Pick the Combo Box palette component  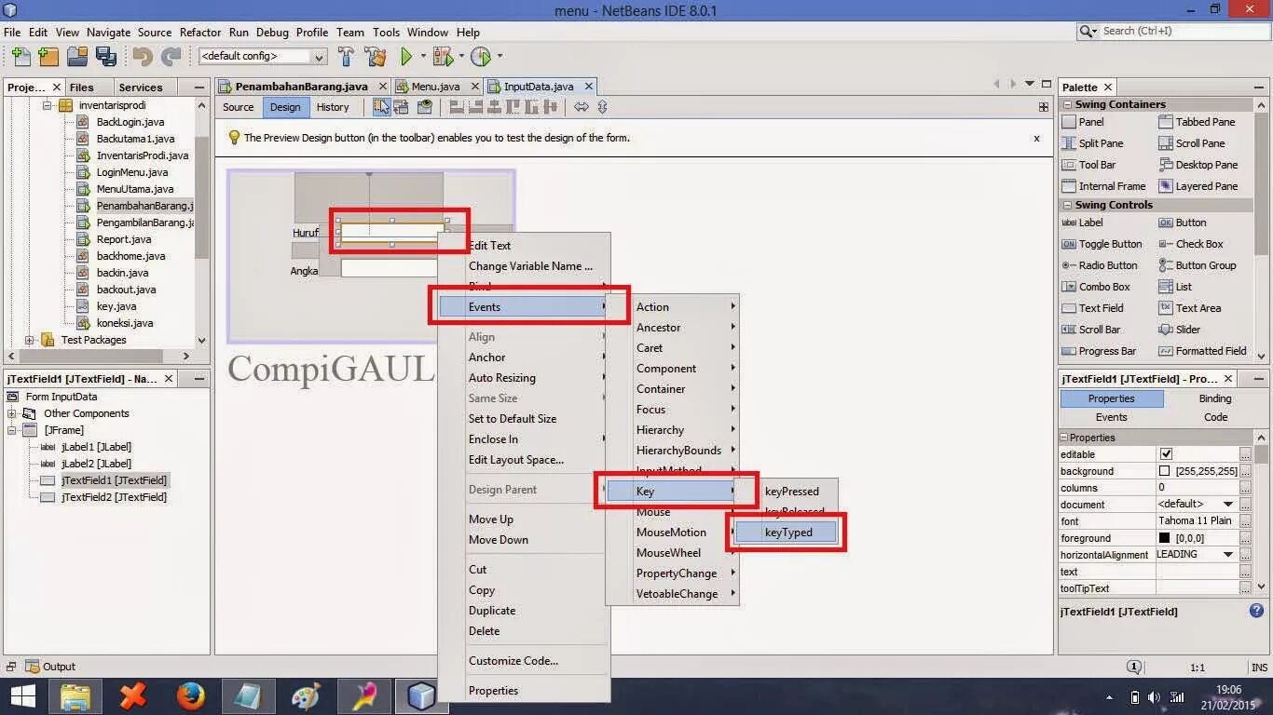(x=1096, y=287)
